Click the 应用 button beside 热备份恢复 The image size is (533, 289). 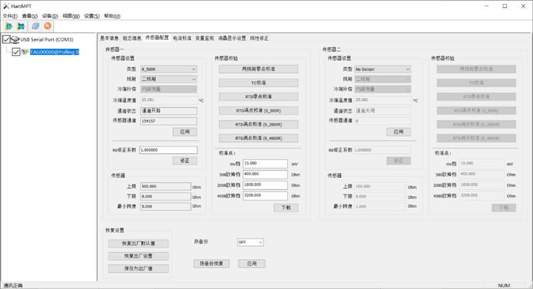tap(252, 264)
